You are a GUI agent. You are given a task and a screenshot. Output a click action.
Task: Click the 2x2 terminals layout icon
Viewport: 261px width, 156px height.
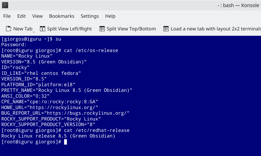(x=166, y=29)
